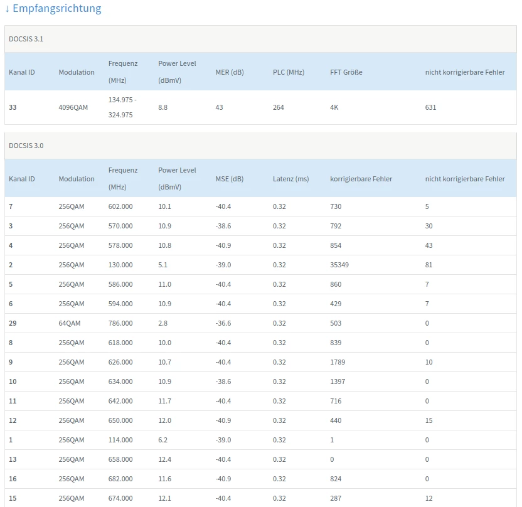The height and width of the screenshot is (507, 522).
Task: Click the MER (dB) column header
Action: click(229, 72)
